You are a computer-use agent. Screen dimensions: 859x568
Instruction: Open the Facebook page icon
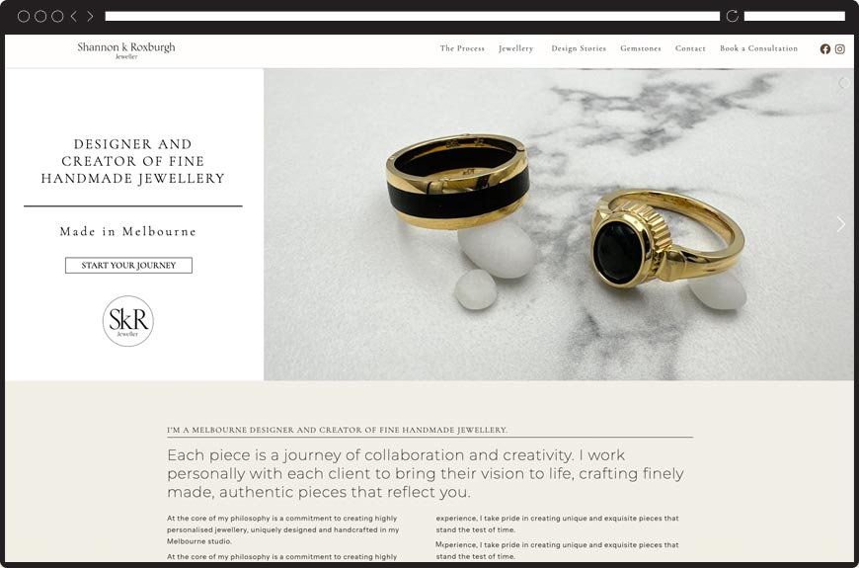click(825, 48)
